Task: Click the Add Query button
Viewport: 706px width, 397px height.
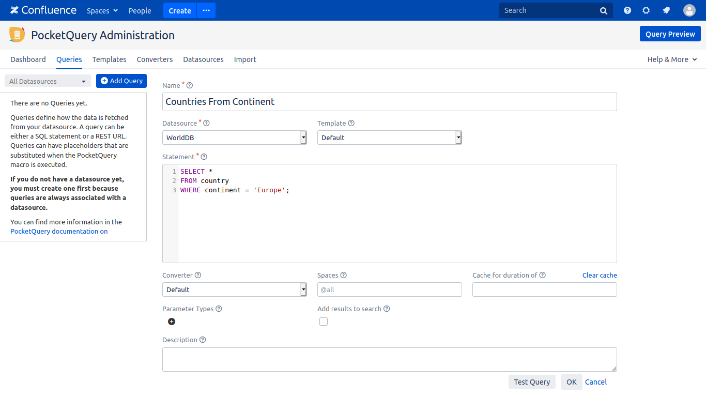Action: click(121, 81)
